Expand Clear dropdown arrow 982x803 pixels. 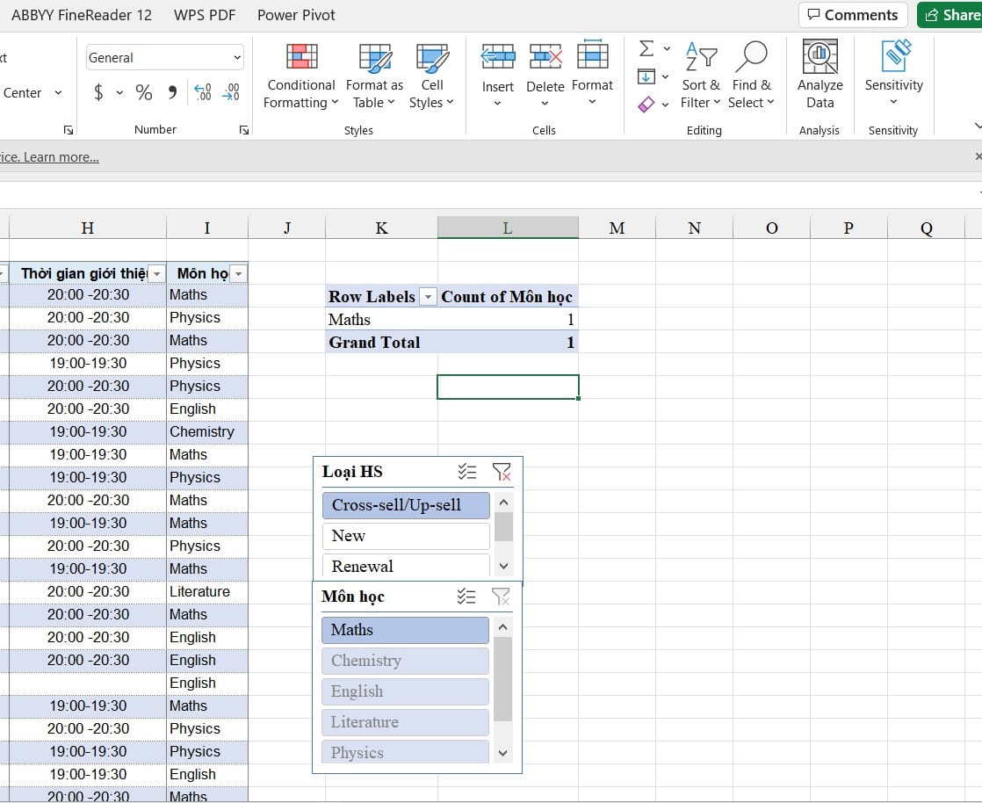click(665, 105)
